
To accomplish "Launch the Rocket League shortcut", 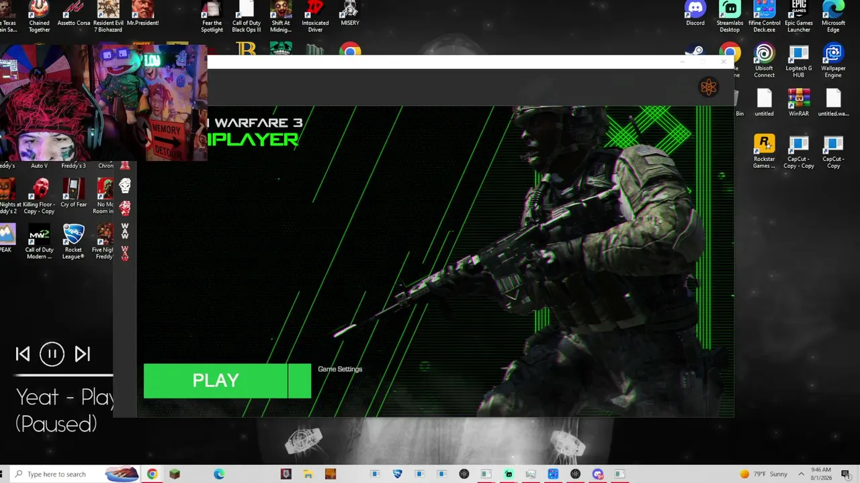I will click(x=73, y=241).
